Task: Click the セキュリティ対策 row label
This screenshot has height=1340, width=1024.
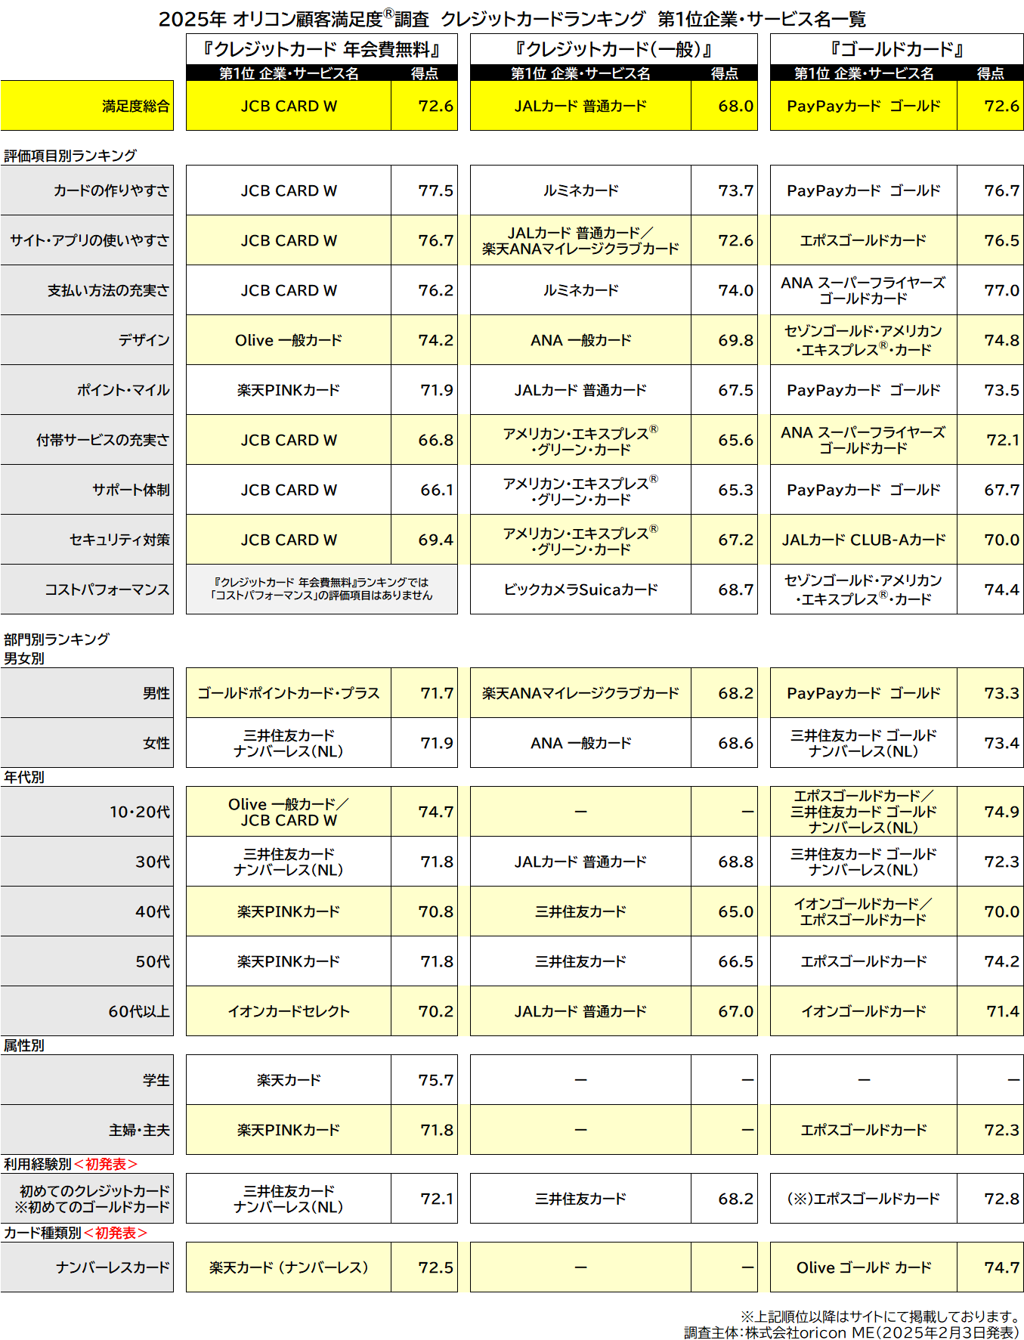Action: point(87,540)
